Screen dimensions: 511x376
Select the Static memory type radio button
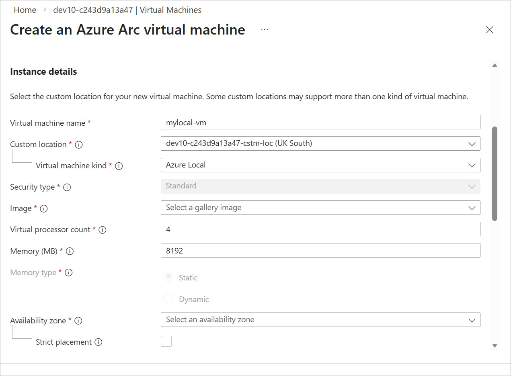(x=169, y=276)
